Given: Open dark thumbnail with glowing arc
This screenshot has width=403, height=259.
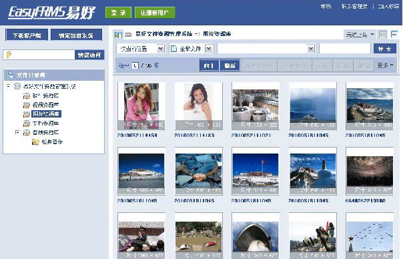Looking at the screenshot, I should coord(370,171).
